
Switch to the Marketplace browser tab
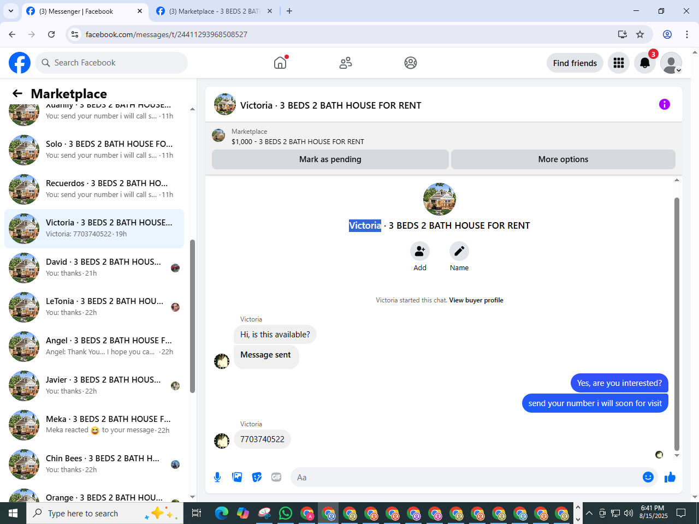pyautogui.click(x=215, y=11)
